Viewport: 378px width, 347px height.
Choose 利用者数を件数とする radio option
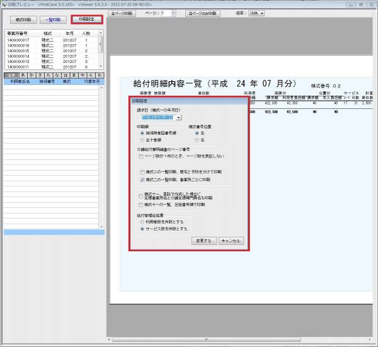point(142,222)
